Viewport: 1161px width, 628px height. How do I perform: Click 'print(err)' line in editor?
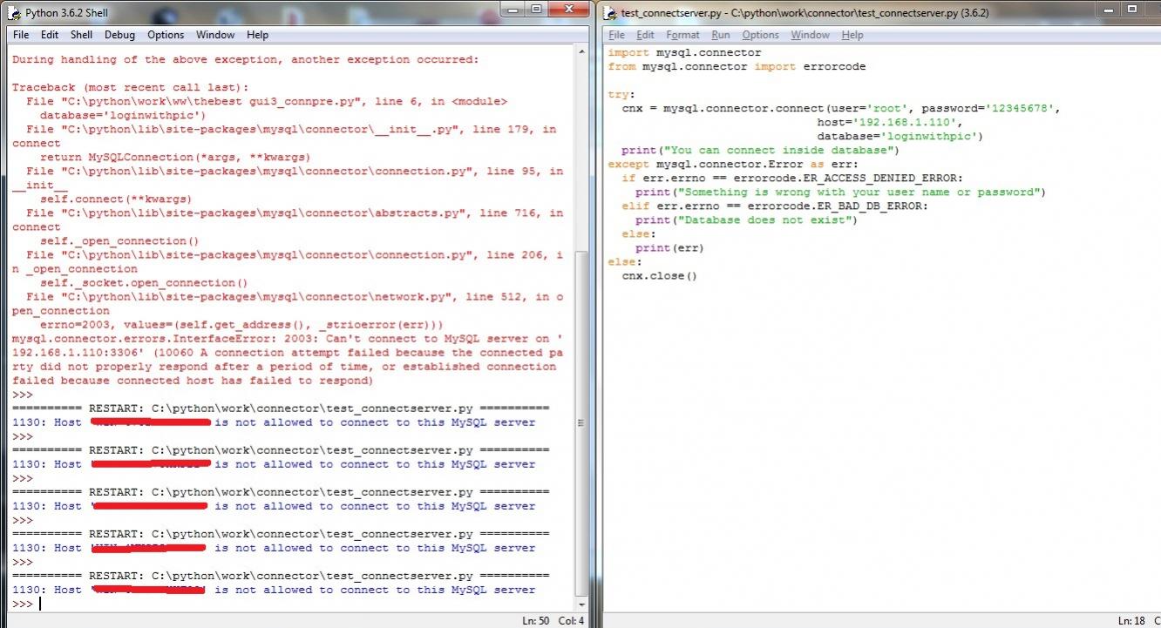tap(669, 248)
